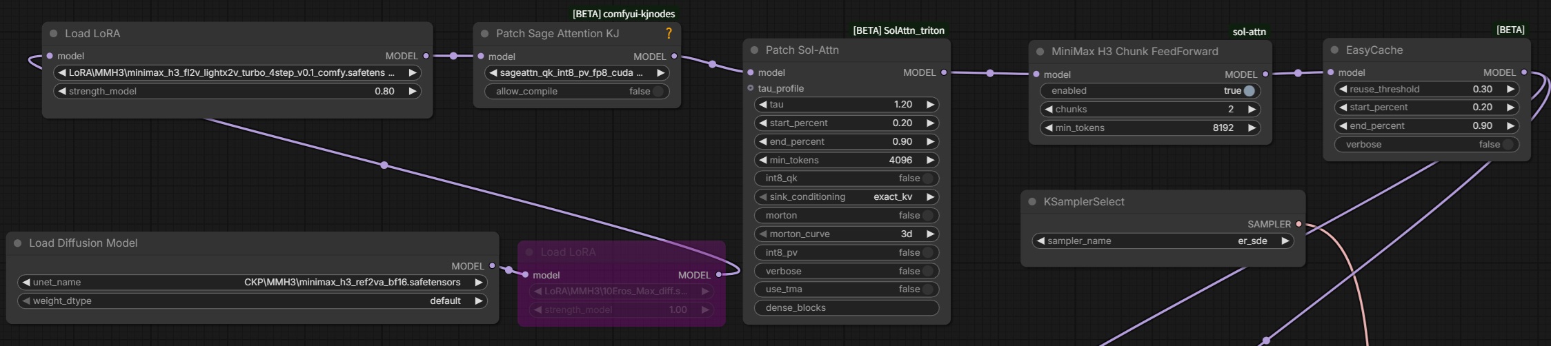Image resolution: width=1551 pixels, height=346 pixels.
Task: Increase min_tokens 4096 in Patch Sol-Attn
Action: (x=930, y=160)
